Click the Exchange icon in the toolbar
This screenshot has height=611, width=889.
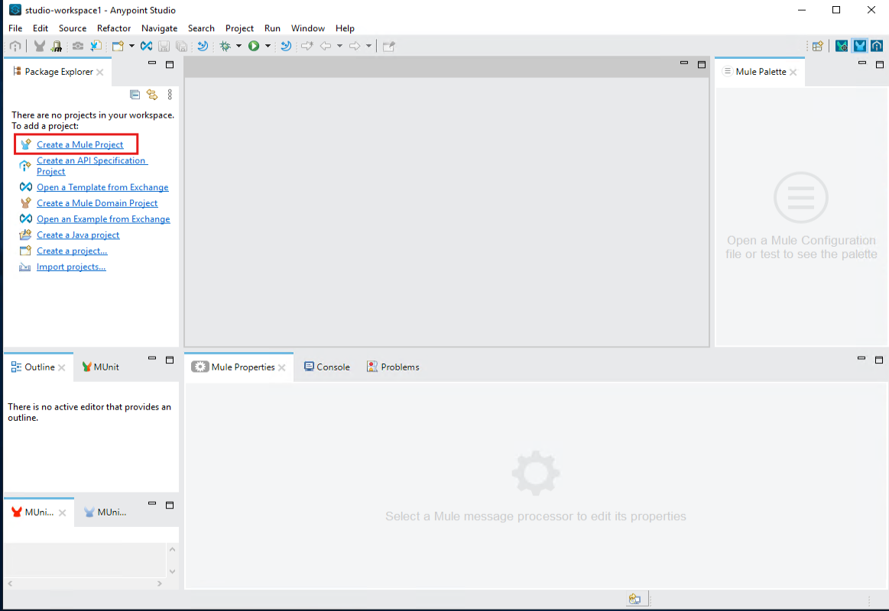pos(146,46)
